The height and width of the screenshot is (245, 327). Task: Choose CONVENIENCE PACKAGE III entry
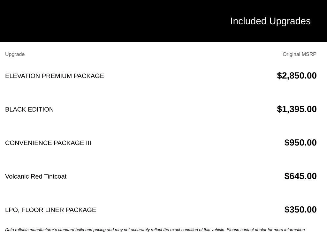[48, 143]
